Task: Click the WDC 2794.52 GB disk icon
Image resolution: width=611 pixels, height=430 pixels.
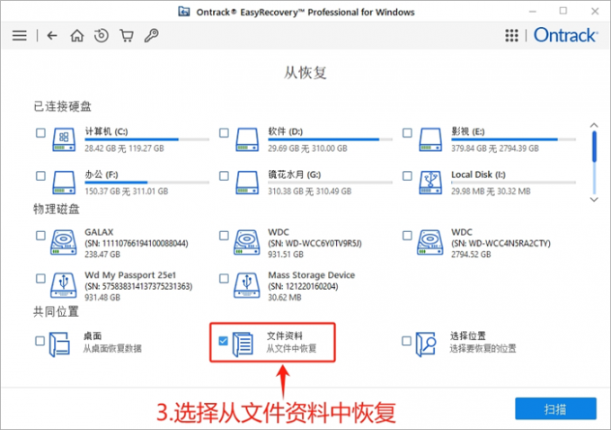Action: tap(429, 242)
